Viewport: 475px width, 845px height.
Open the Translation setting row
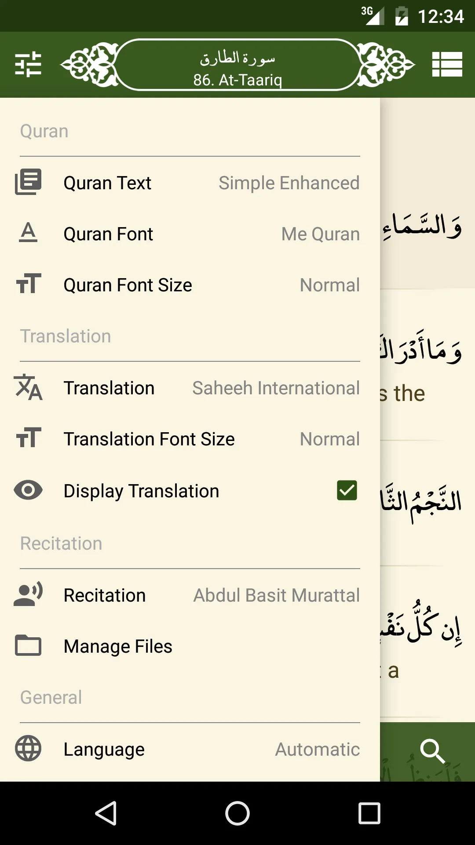coord(190,388)
